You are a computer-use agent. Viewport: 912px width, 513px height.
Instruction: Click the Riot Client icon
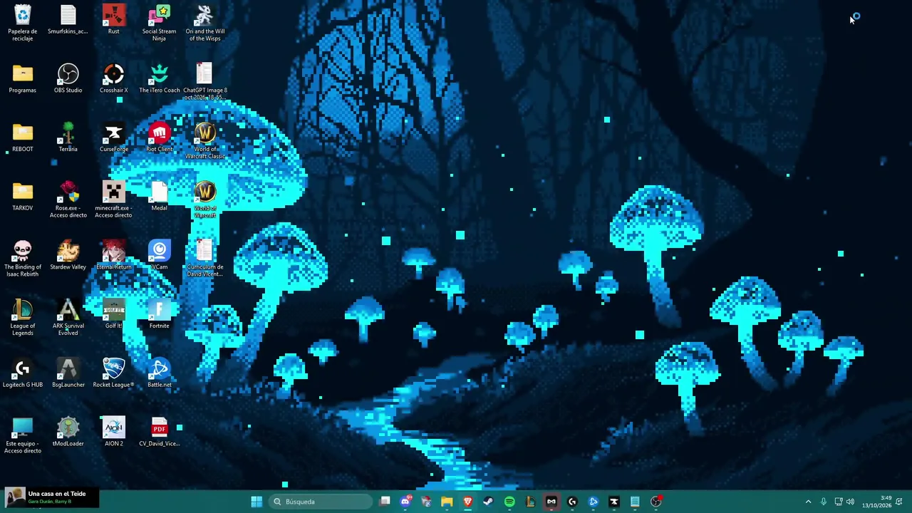tap(159, 137)
